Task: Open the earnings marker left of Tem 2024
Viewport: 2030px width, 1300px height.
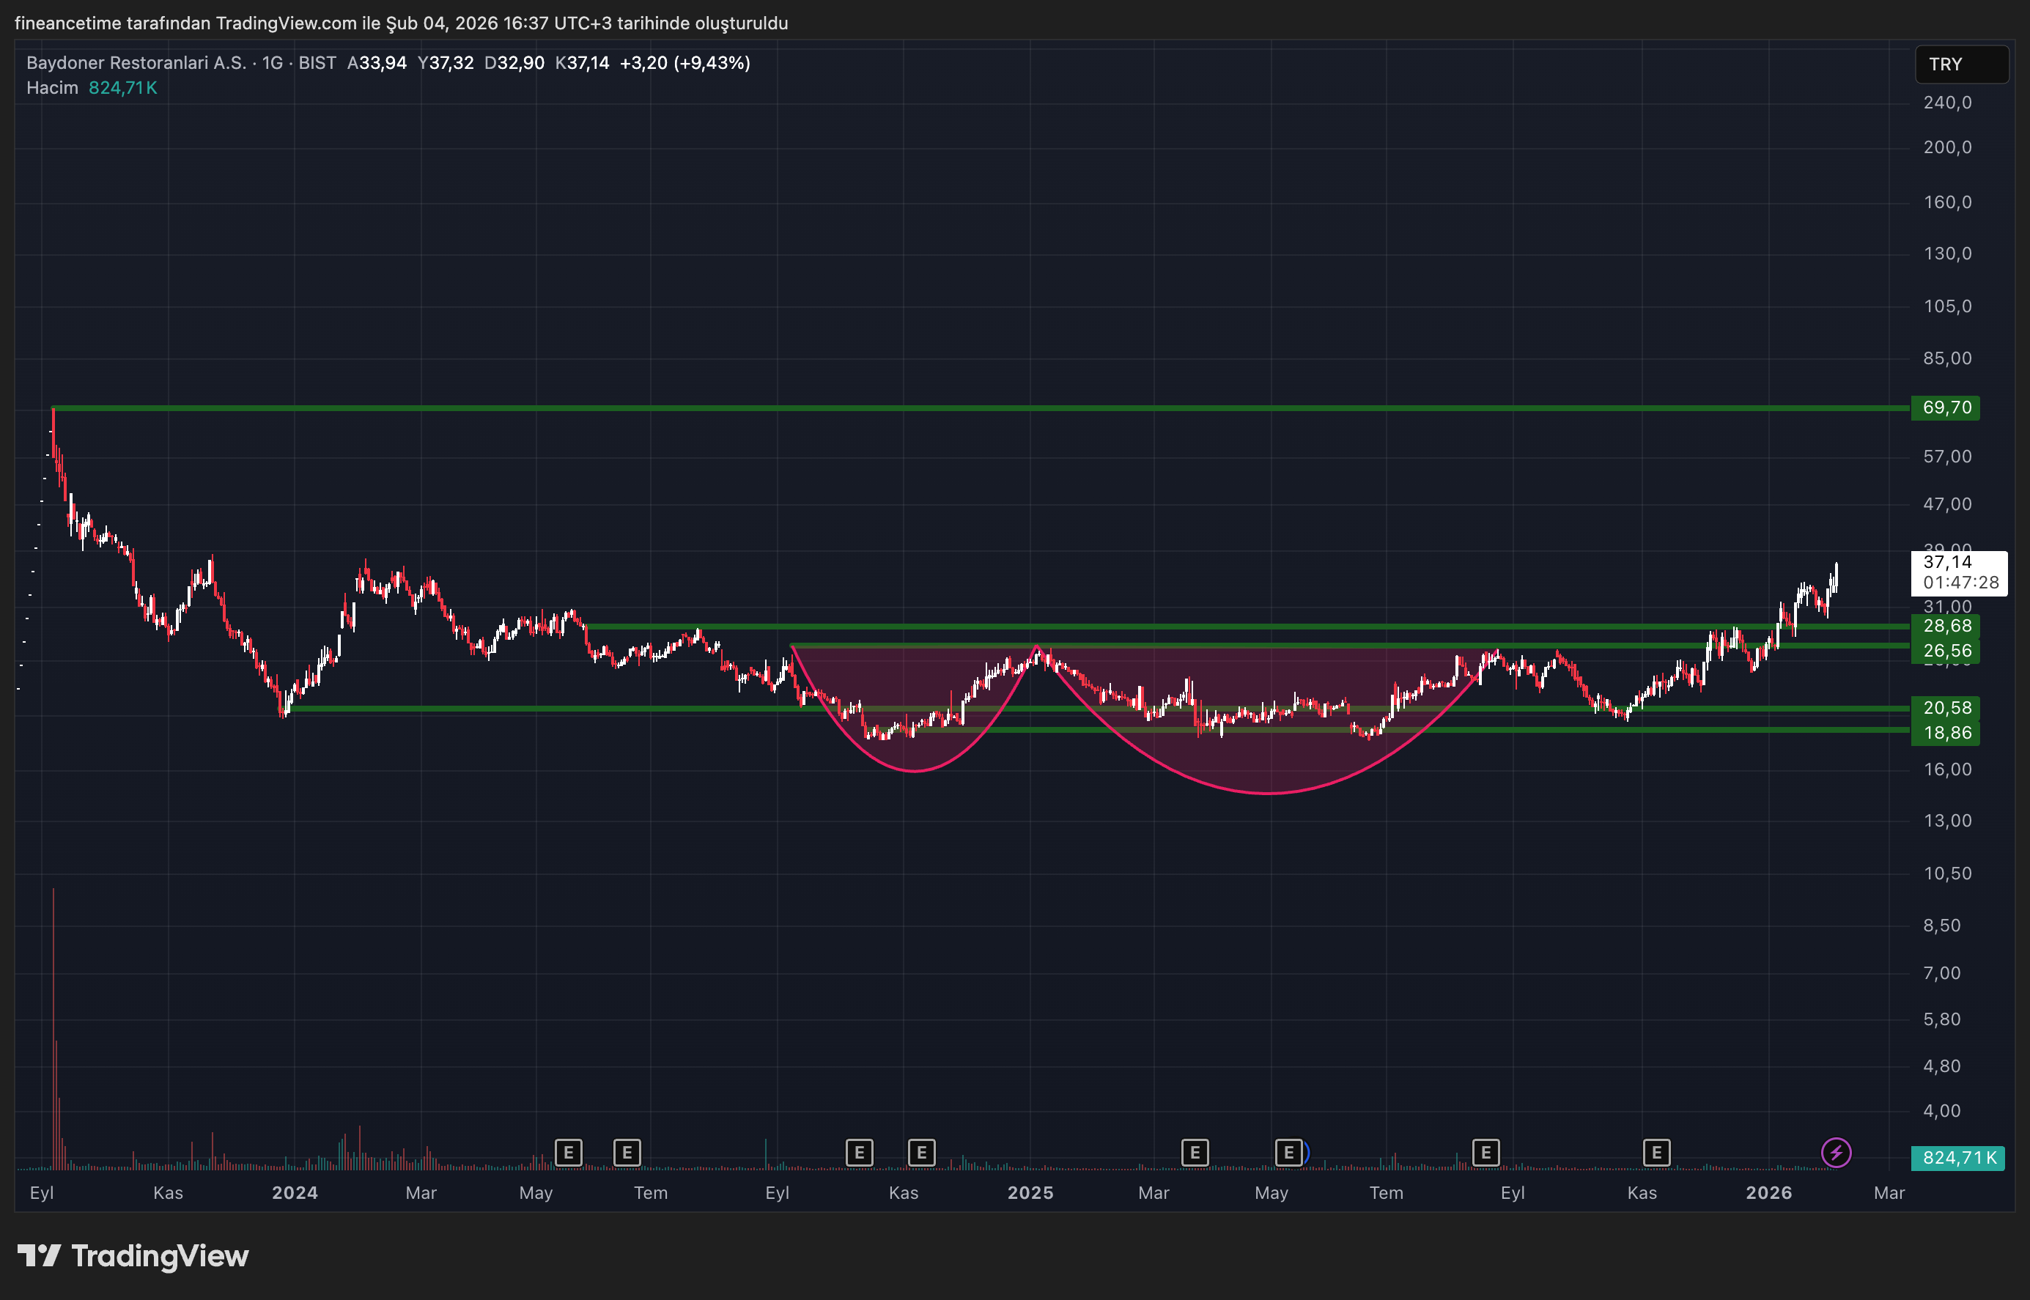Action: point(627,1152)
